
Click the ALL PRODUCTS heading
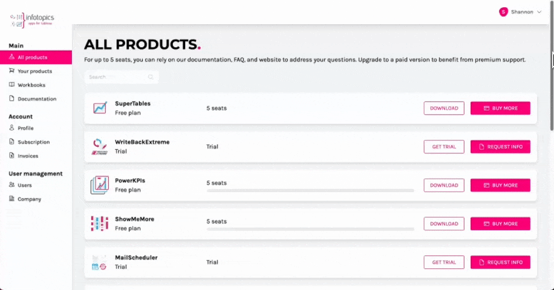click(142, 44)
